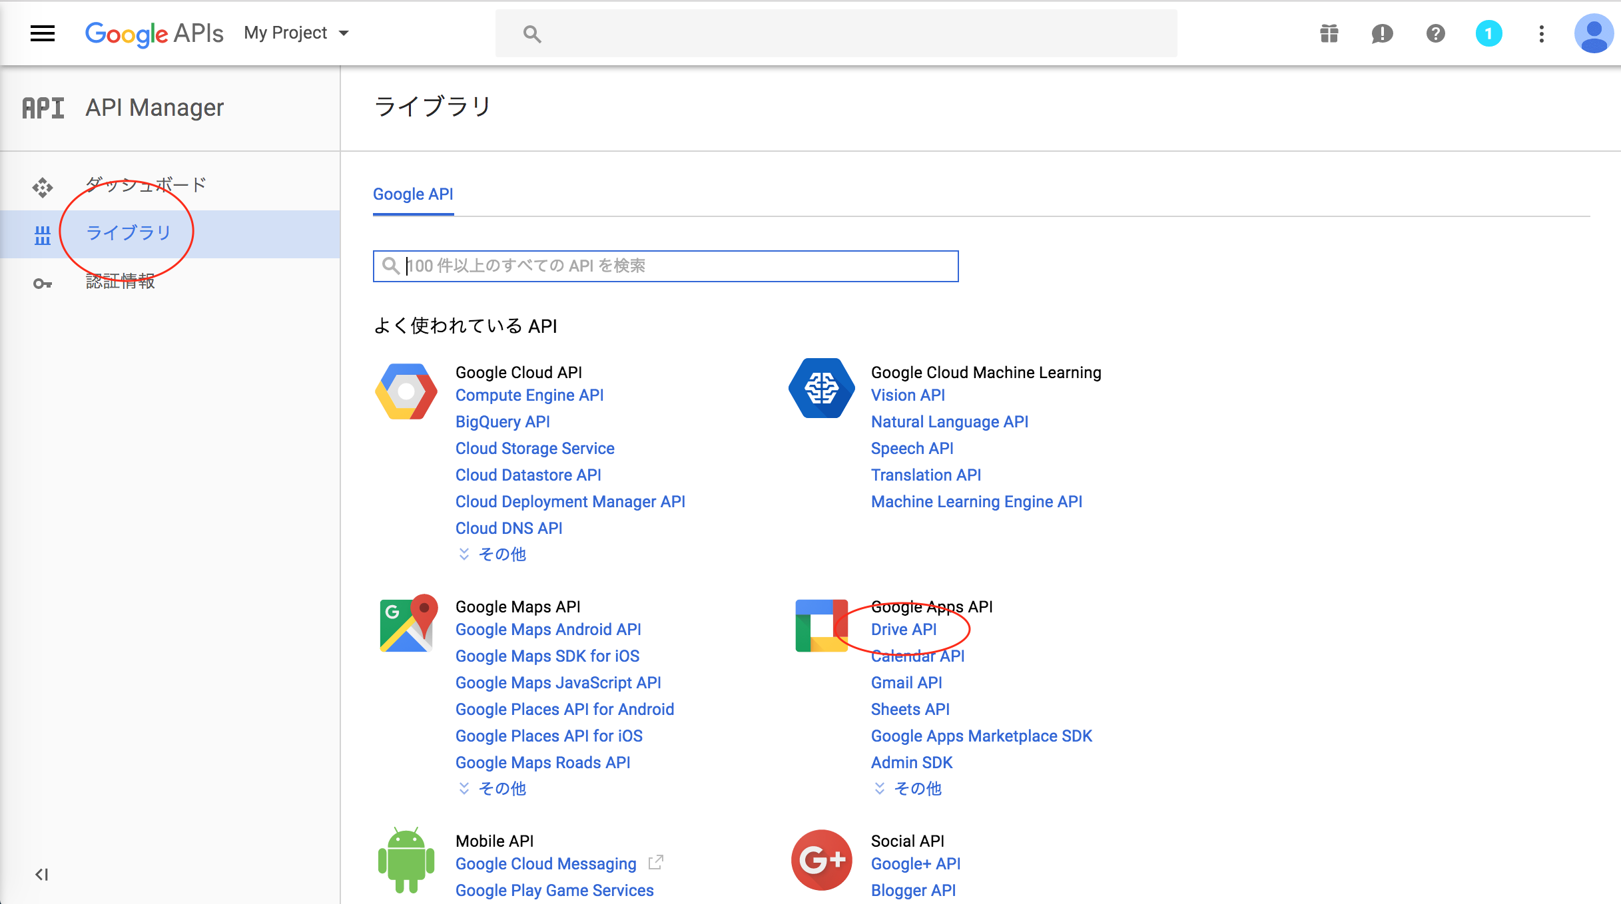Screen dimensions: 1621x904
Task: Click the ダッシュボード sidebar icon
Action: tap(42, 187)
